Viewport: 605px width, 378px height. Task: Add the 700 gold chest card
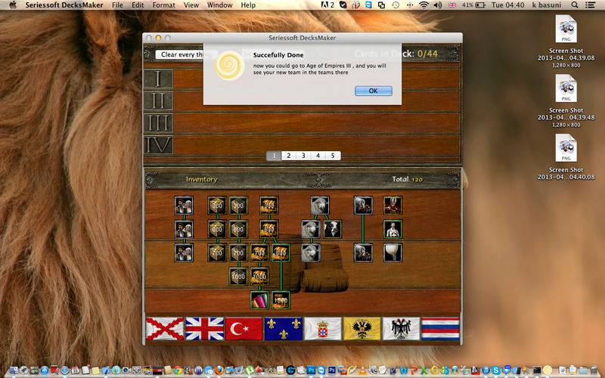[x=259, y=253]
